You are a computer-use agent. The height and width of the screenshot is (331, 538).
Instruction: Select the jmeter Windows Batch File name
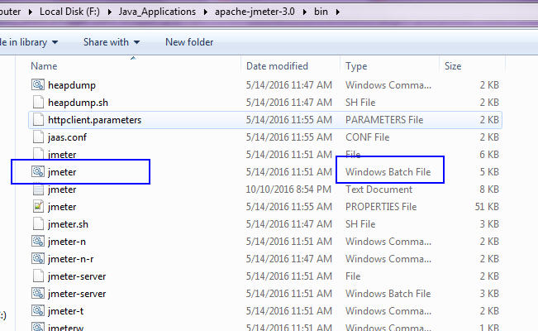pyautogui.click(x=62, y=172)
